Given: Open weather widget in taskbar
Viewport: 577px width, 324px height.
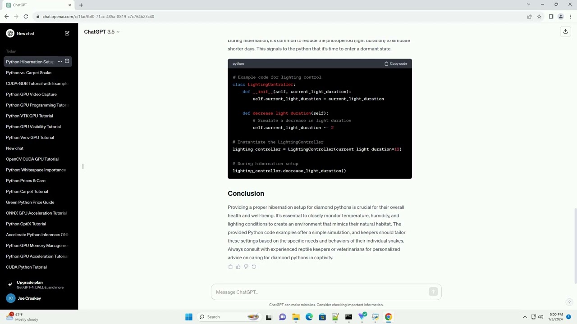Looking at the screenshot, I should [22, 317].
